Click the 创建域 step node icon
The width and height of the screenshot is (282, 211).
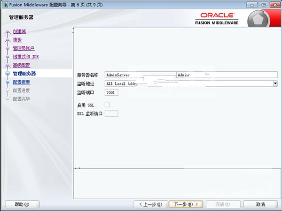tap(8, 32)
